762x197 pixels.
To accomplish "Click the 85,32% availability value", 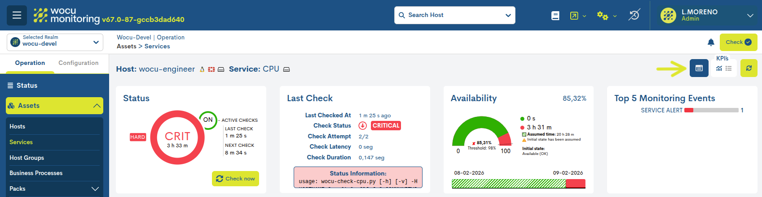I will (x=574, y=98).
